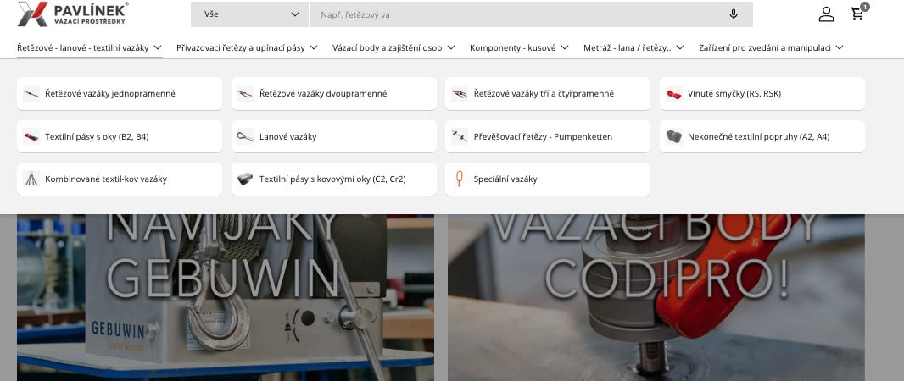
Task: Go to Vinuté smyčky (RS, RSK)
Action: [762, 94]
